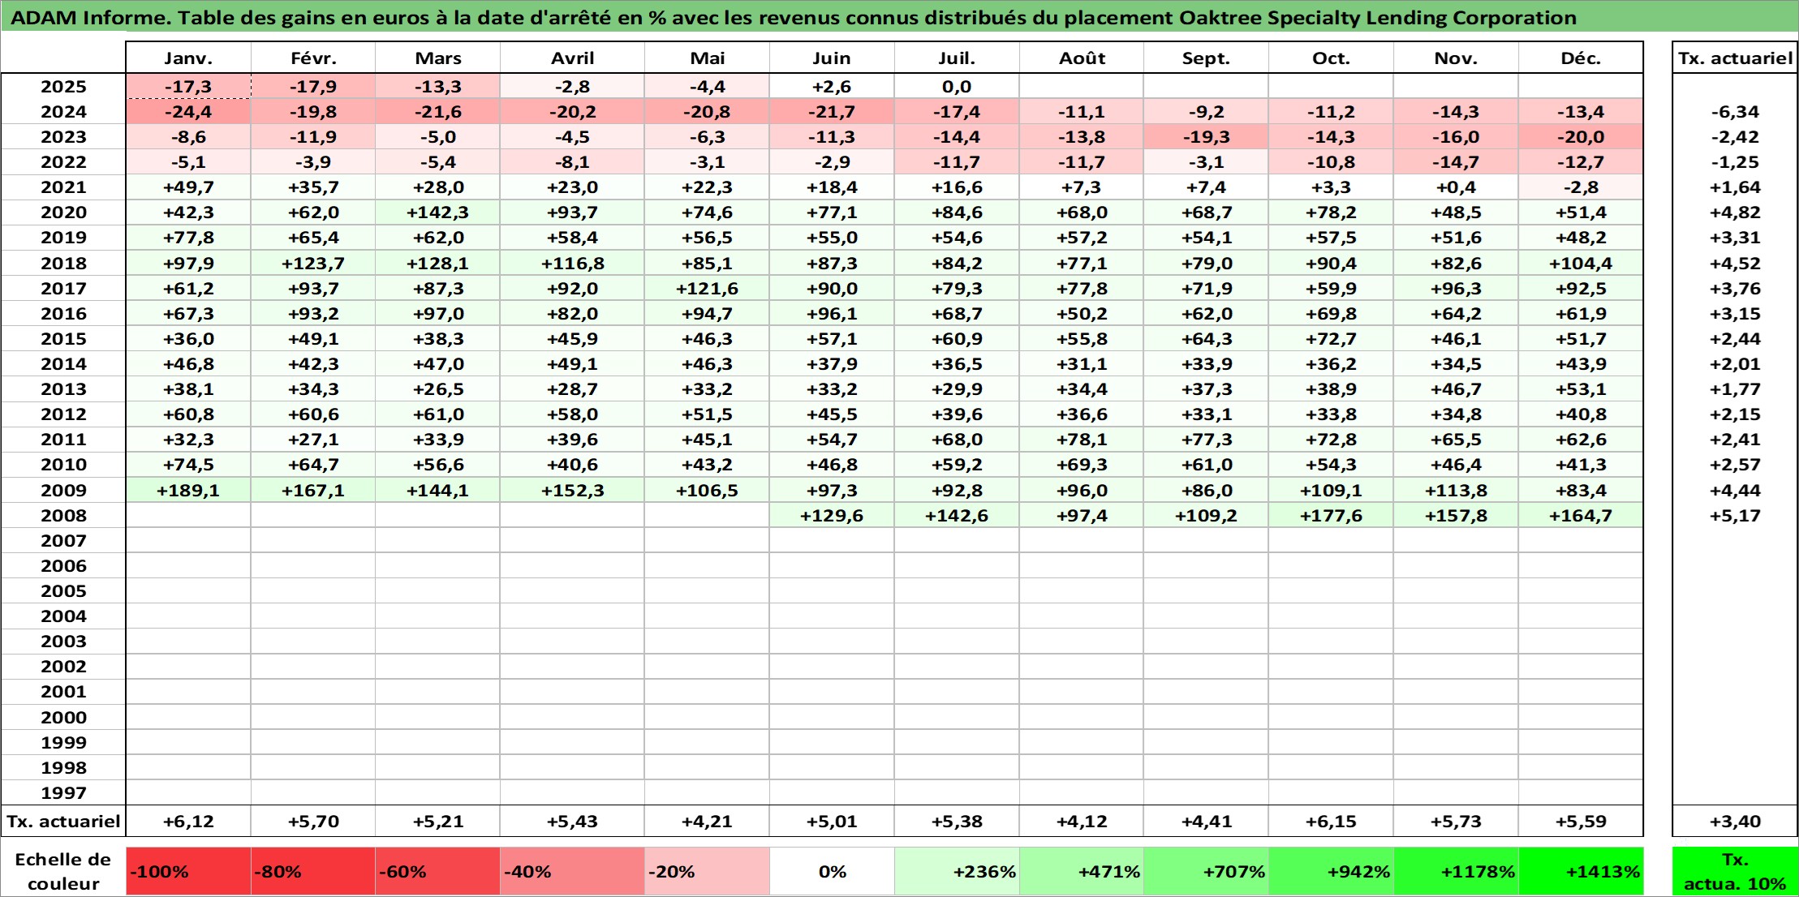This screenshot has width=1799, height=897.
Task: Click the Tx. actua. 10% green swatch
Action: click(x=1735, y=871)
